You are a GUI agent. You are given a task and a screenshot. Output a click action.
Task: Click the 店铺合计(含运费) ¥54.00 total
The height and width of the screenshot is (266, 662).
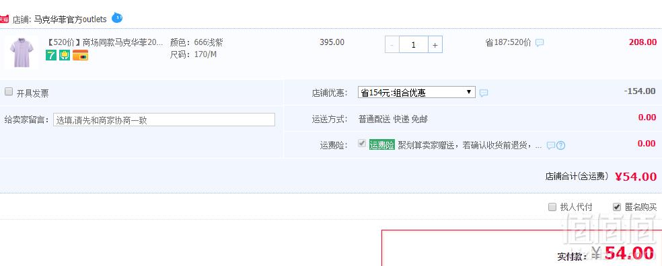coord(601,176)
